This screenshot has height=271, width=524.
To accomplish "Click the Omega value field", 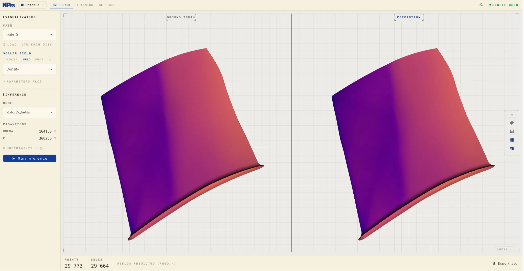I will pos(45,131).
